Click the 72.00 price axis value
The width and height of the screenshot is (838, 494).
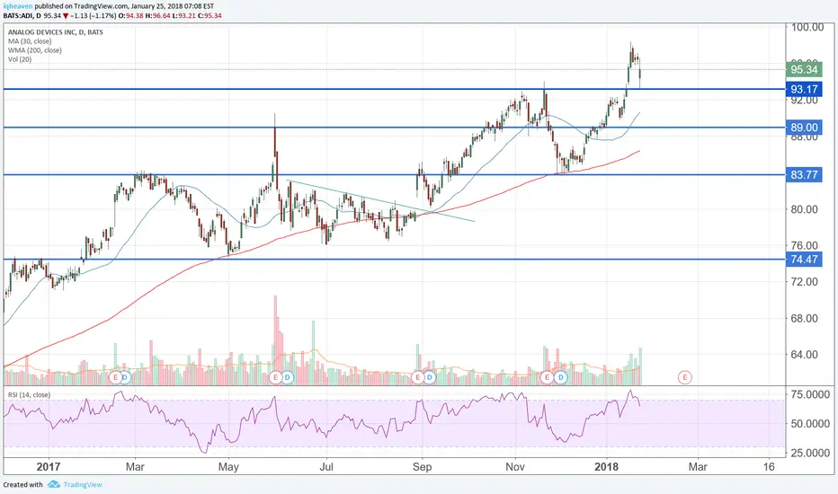tap(805, 282)
